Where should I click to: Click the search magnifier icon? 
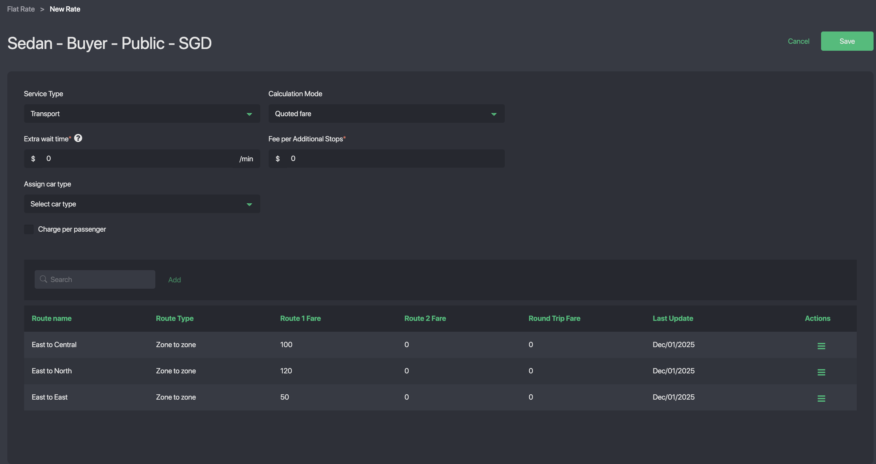pos(43,279)
